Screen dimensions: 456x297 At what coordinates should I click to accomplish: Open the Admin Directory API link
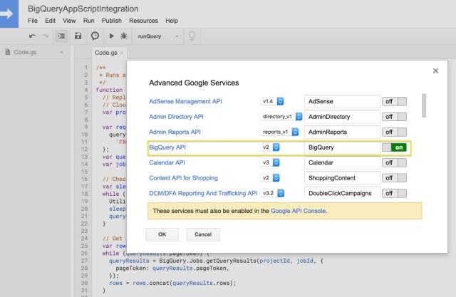coord(176,117)
